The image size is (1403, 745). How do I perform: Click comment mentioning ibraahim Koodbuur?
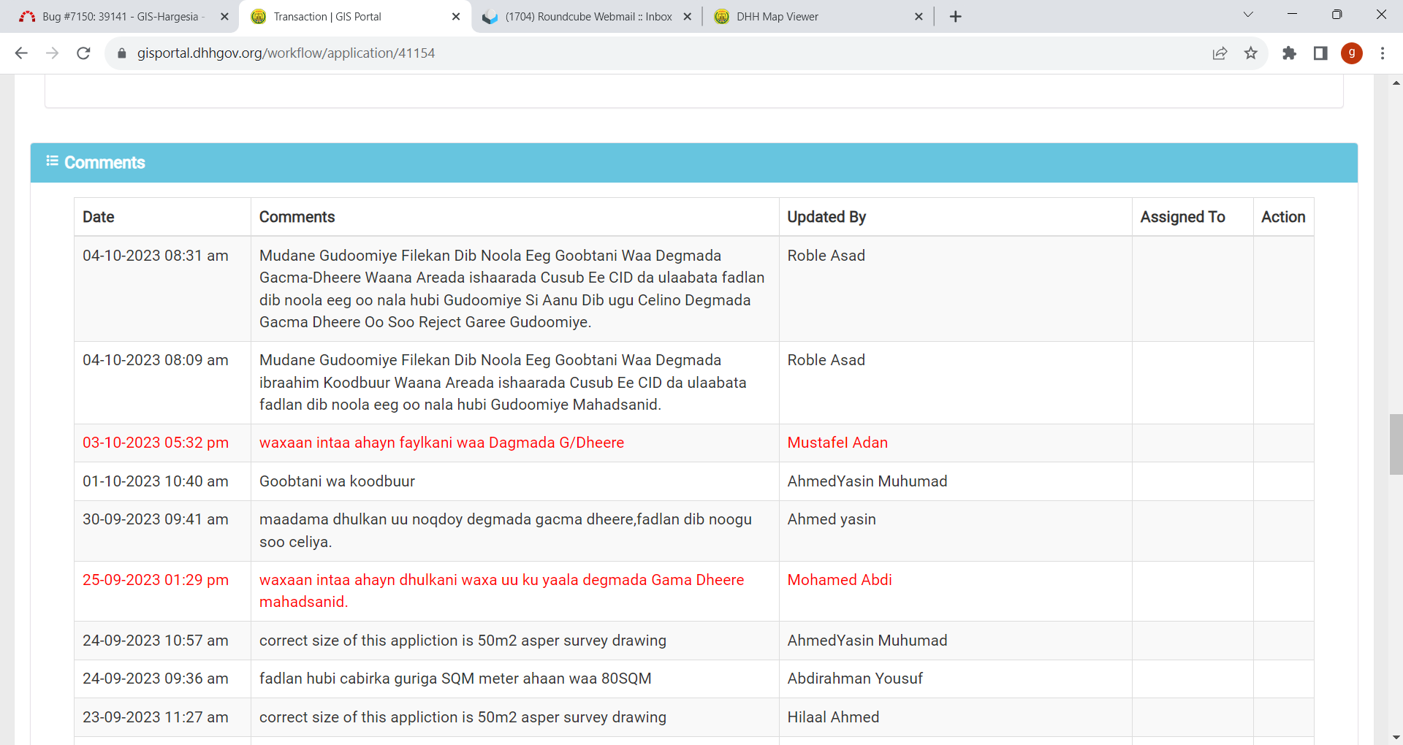[x=503, y=382]
